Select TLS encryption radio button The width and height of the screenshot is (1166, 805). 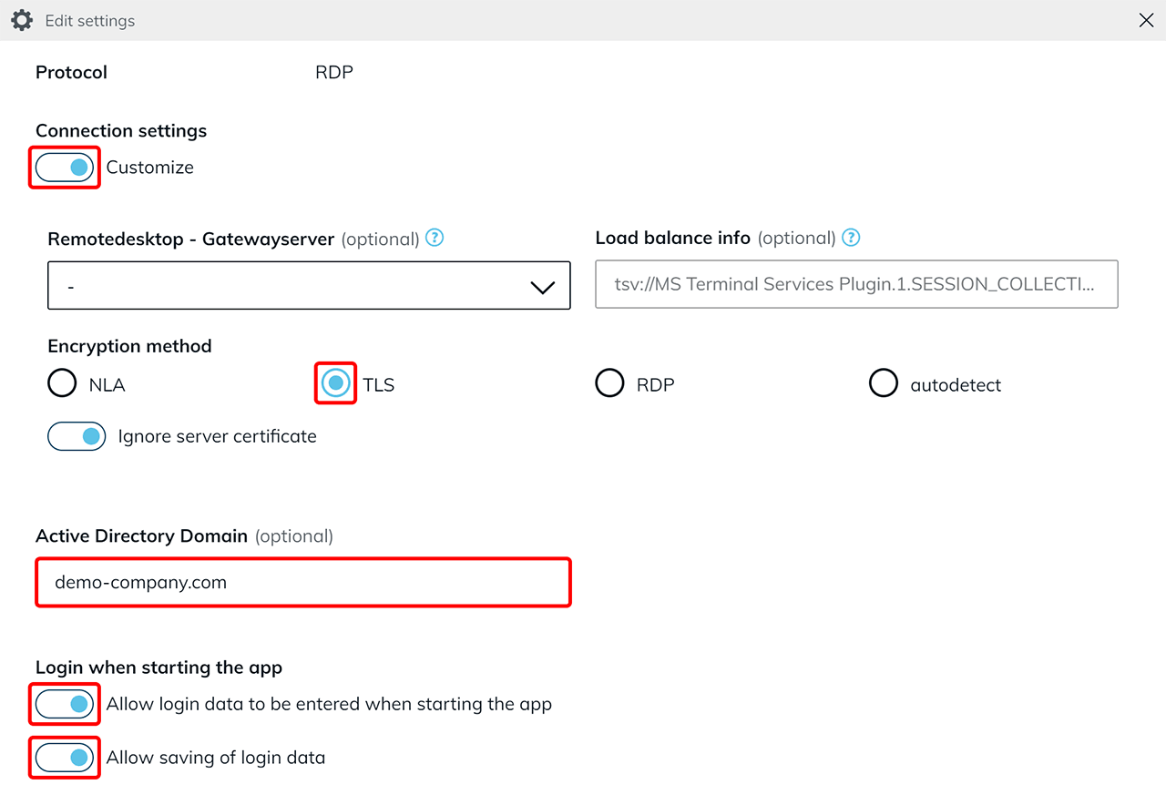click(336, 383)
